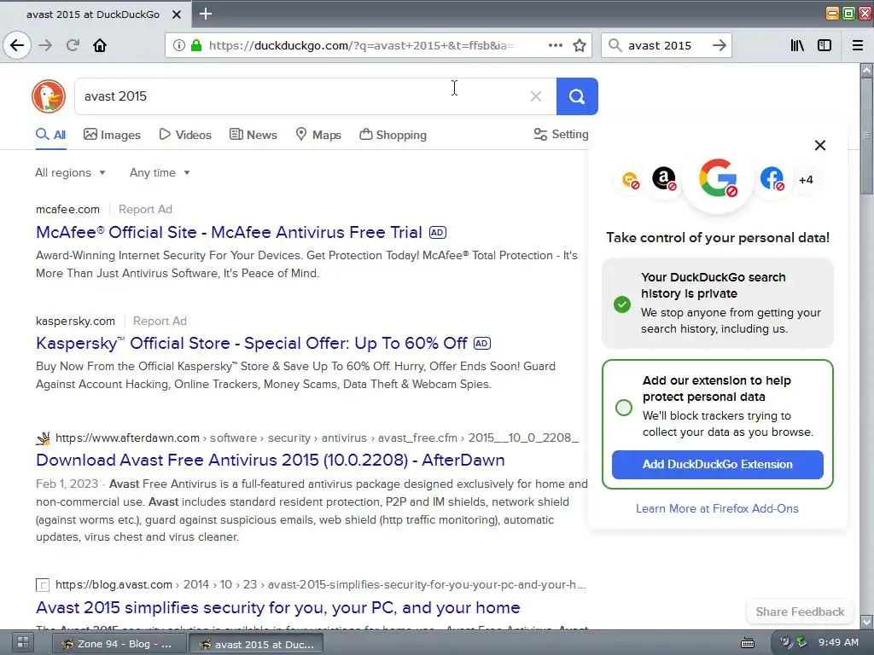Open Kaspersky Official Store ad link
Screen dimensions: 874x655
point(252,343)
